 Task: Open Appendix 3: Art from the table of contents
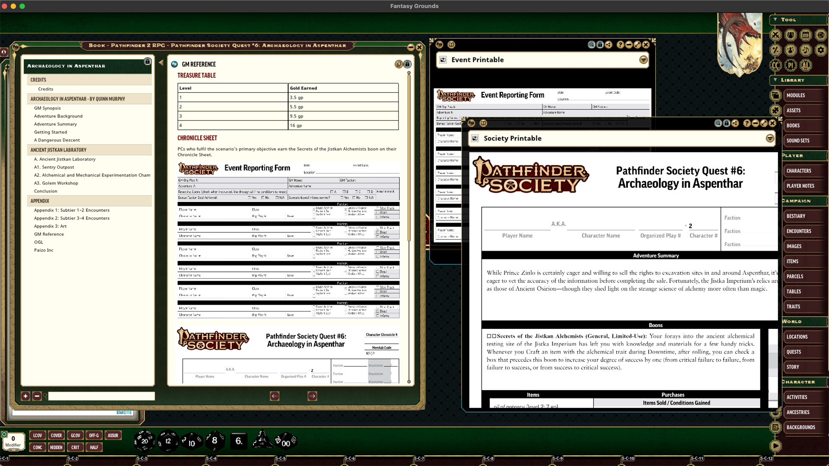pyautogui.click(x=50, y=226)
